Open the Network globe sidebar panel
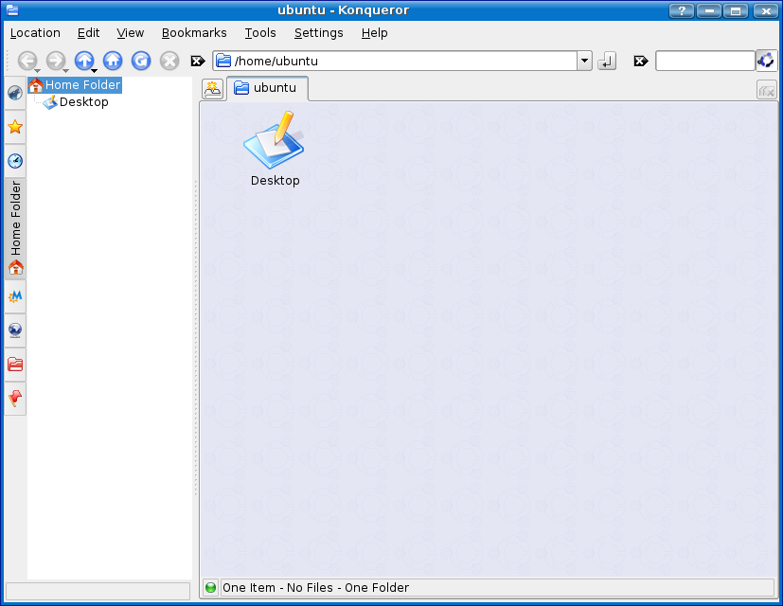 pos(15,330)
